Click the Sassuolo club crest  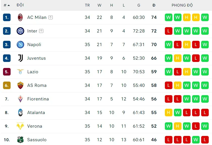(x=21, y=140)
